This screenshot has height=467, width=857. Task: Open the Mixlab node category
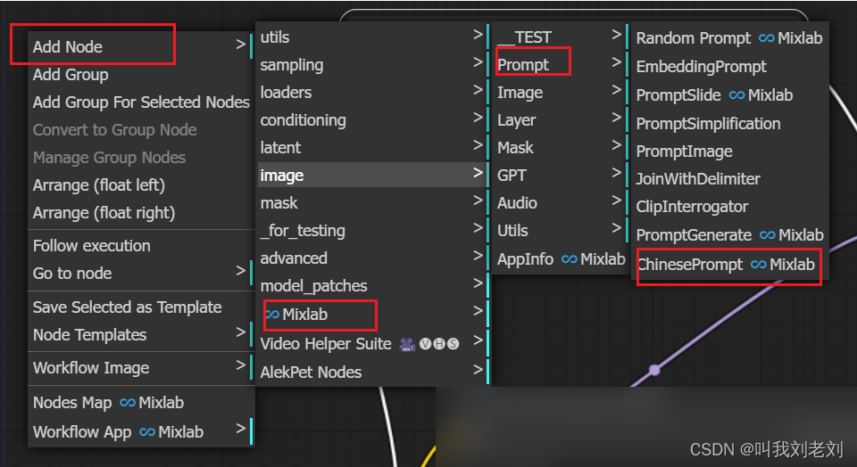(371, 315)
